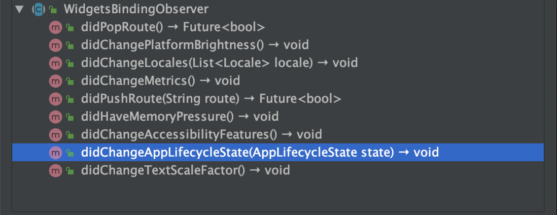Click the green lock icon beside didHaveMemoryPressure()

[x=71, y=117]
